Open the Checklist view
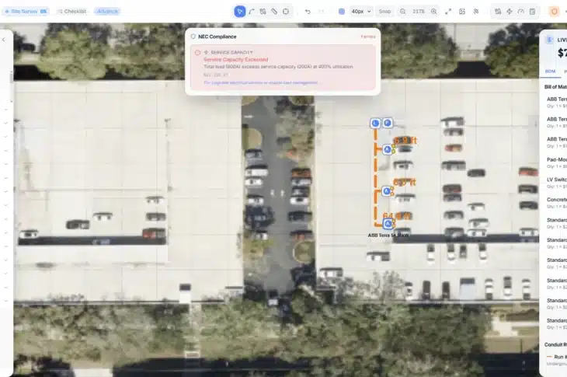The width and height of the screenshot is (567, 377). [x=71, y=12]
